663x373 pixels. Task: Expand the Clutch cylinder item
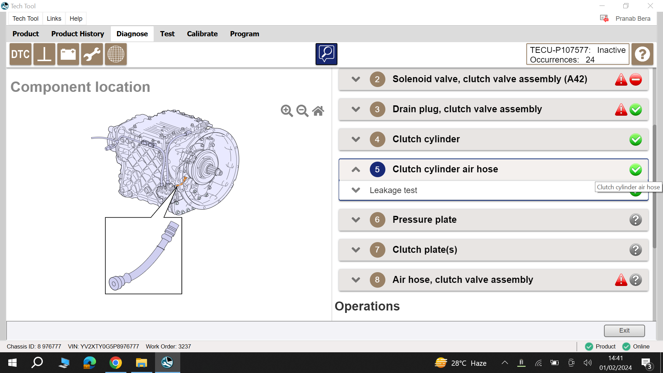click(x=356, y=139)
